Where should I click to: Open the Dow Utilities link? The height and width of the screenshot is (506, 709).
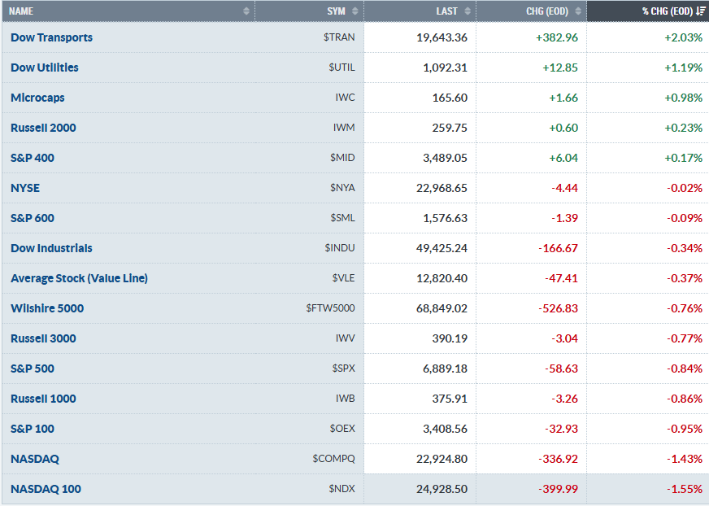(x=45, y=68)
